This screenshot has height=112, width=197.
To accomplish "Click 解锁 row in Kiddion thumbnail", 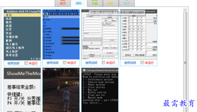I will point(22,41).
